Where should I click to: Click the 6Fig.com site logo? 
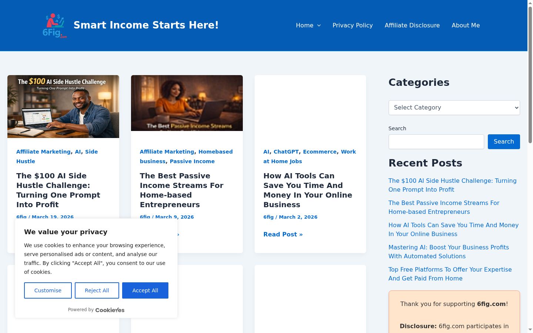pyautogui.click(x=55, y=26)
